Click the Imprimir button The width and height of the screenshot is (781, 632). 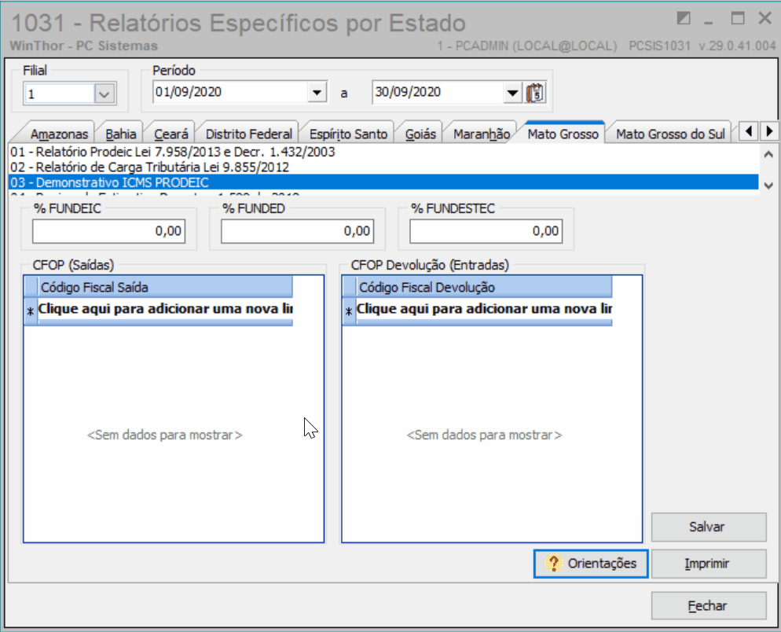point(708,564)
